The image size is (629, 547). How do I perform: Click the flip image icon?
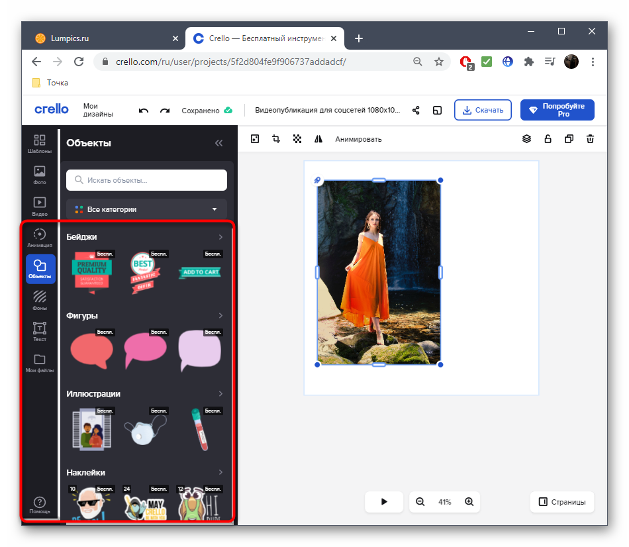[x=318, y=139]
